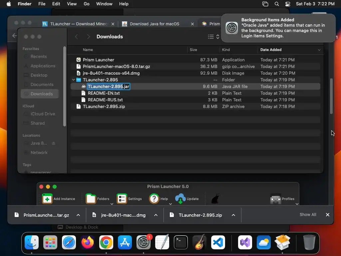Select jre-8u401-macosx-x64.dmg disk image
Image resolution: width=341 pixels, height=256 pixels.
(x=195, y=73)
